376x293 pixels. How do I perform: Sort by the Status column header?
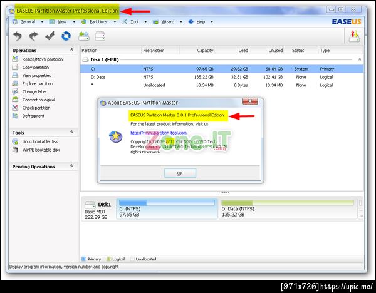[x=301, y=50]
